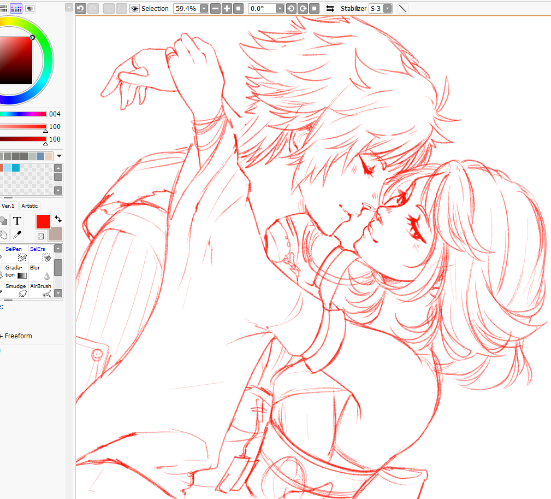551x499 pixels.
Task: Switch to the Artistic brush tab
Action: (x=29, y=206)
